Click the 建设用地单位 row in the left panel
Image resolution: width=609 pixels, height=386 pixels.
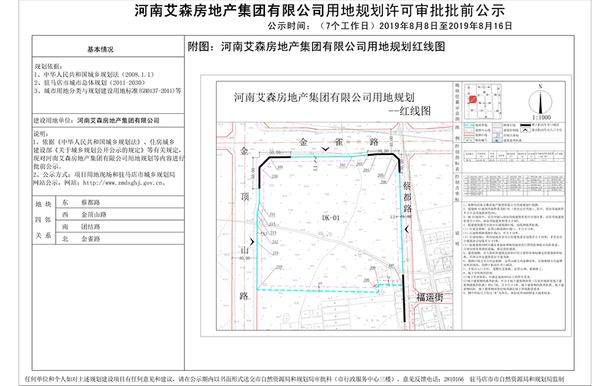coord(108,121)
